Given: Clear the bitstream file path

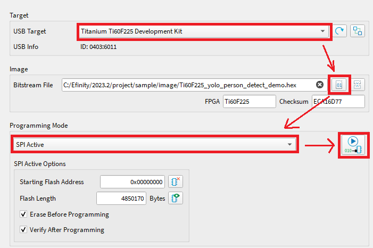Looking at the screenshot, I should tap(320, 85).
